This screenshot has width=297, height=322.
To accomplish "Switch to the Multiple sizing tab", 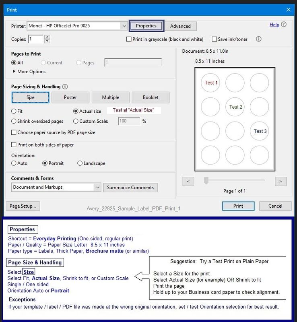I will pyautogui.click(x=111, y=97).
